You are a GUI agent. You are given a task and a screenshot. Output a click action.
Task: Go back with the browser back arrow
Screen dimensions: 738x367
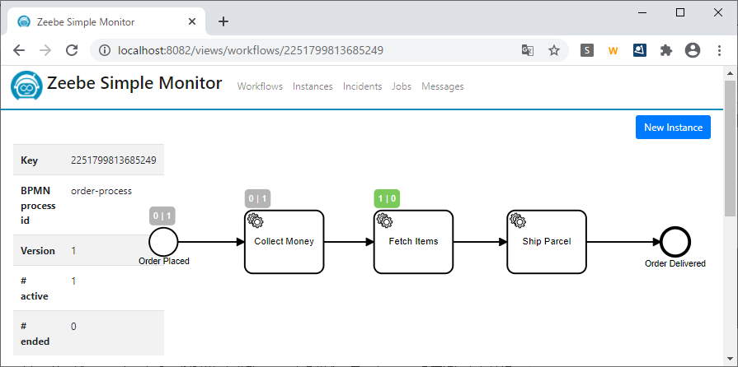[x=19, y=50]
